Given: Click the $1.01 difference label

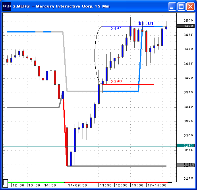Looking at the screenshot, I should pos(146,23).
